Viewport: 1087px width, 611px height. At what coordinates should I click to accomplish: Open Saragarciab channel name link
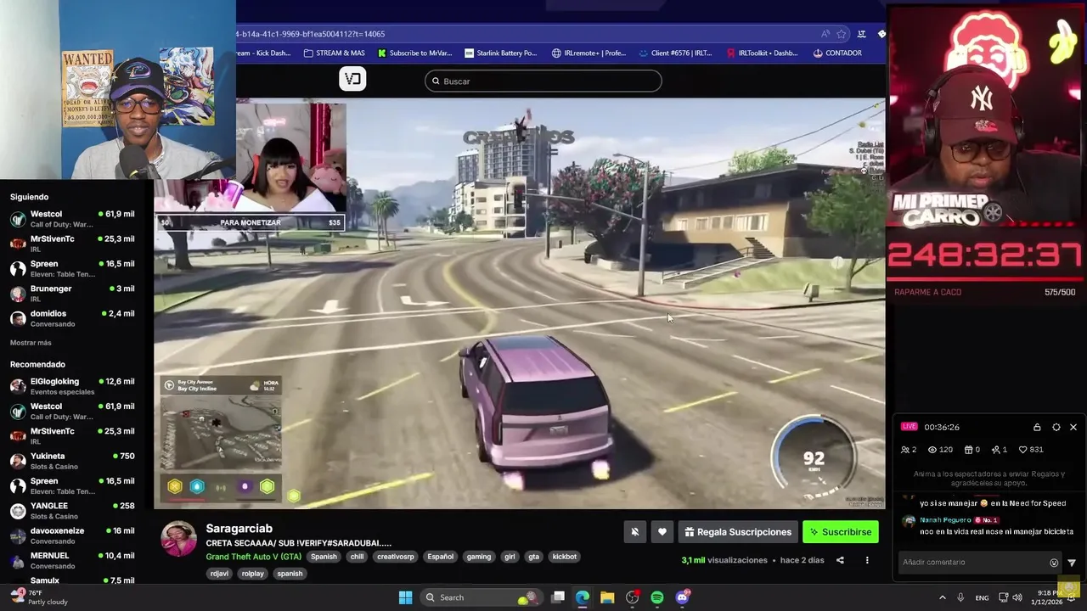(x=239, y=529)
